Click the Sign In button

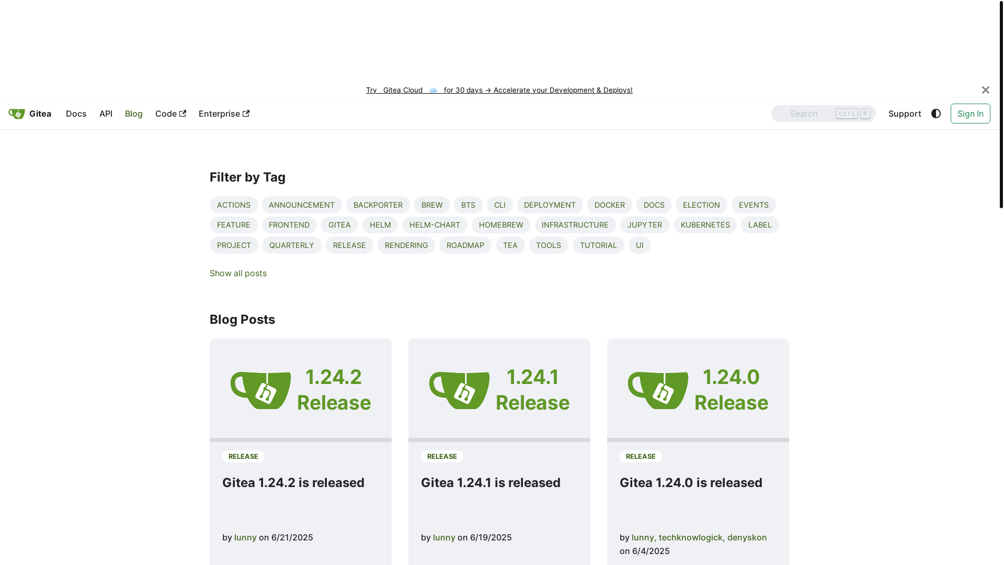point(971,114)
